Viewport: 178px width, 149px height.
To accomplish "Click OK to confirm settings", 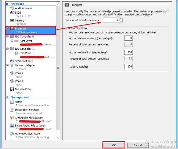I will (x=114, y=145).
